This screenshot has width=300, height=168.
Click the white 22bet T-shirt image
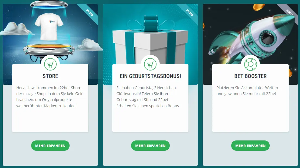49,26
